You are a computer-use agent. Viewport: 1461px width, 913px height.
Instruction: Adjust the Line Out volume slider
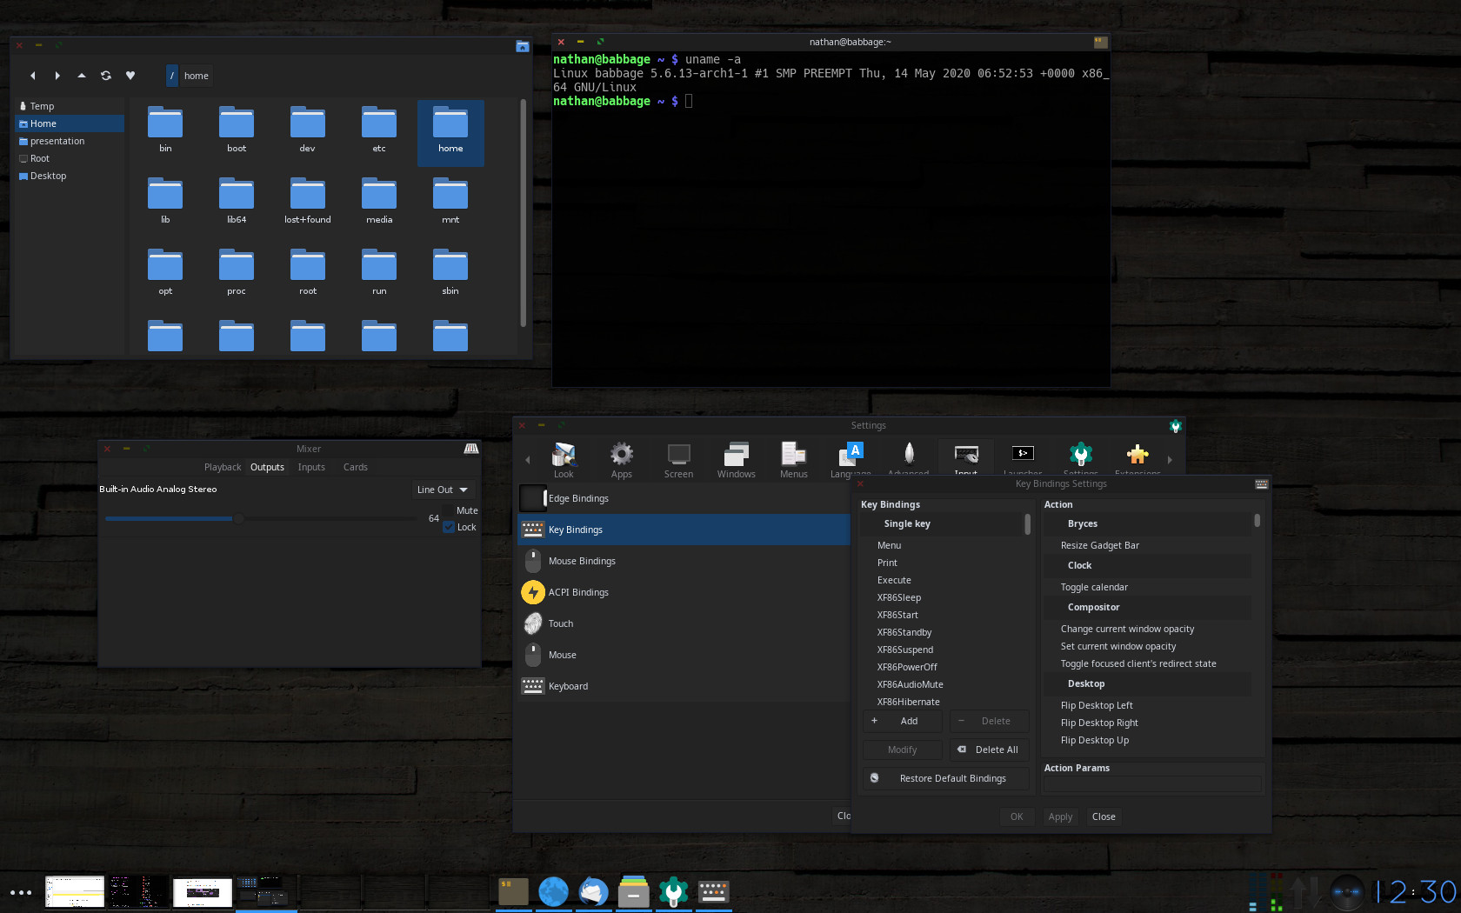click(x=239, y=518)
